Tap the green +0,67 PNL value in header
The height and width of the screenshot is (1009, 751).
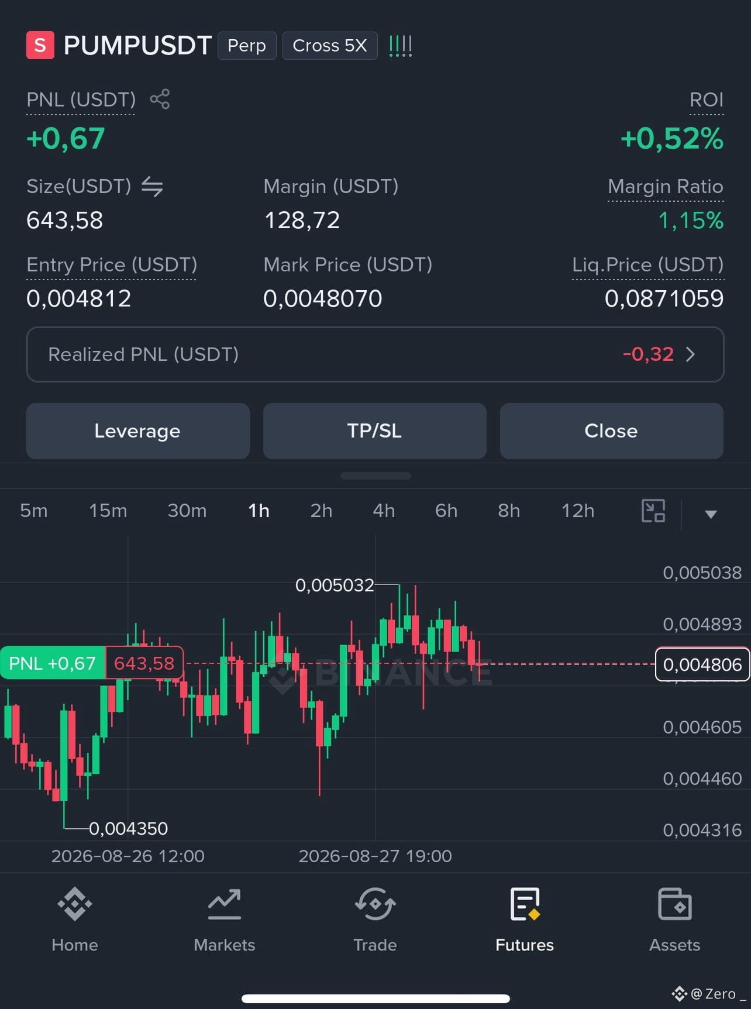point(66,139)
